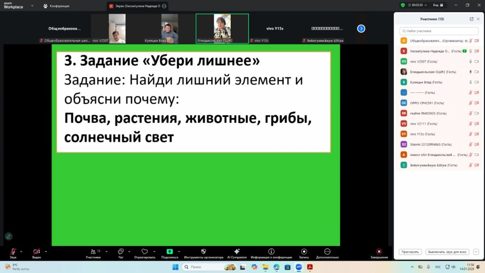Image resolution: width=485 pixels, height=273 pixels.
Task: Unmute microphone with the Звук button
Action: coord(13,252)
